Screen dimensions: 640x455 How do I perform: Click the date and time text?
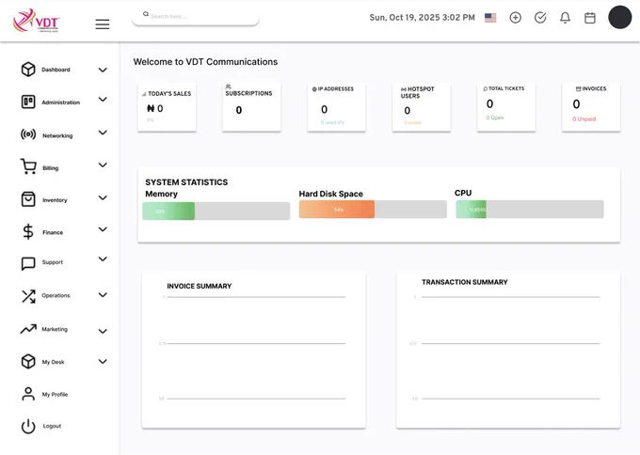click(422, 18)
